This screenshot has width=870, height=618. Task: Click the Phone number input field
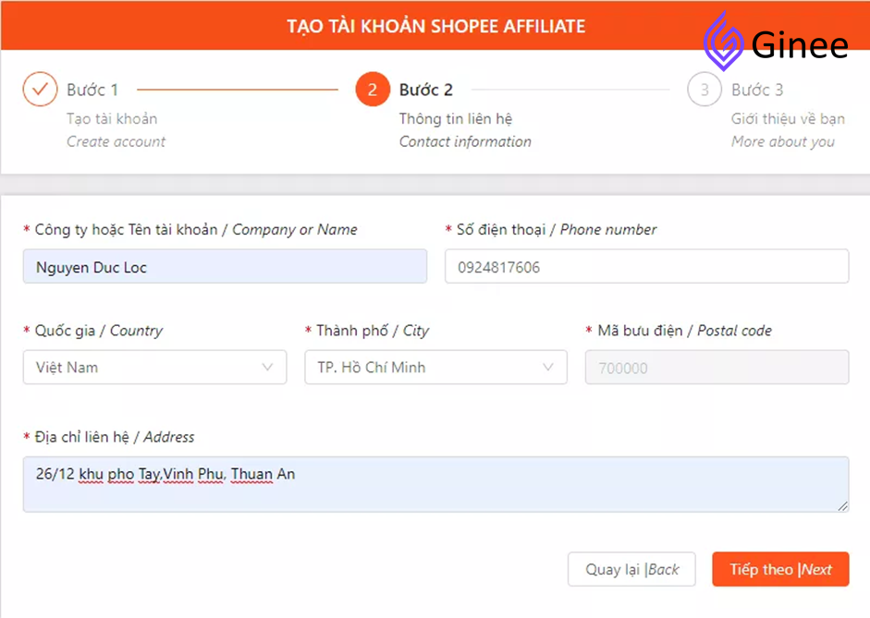coord(646,267)
